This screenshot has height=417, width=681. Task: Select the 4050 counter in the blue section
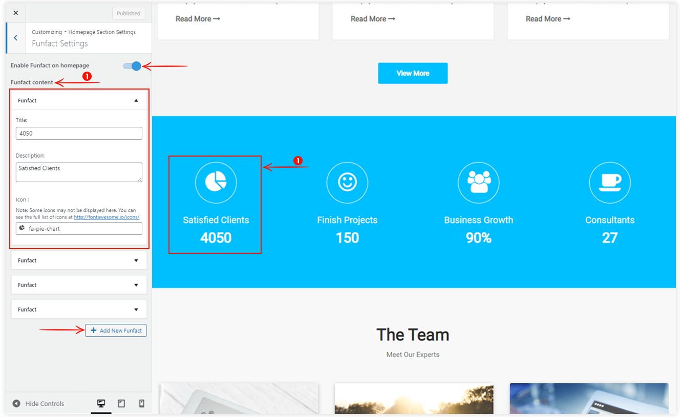[216, 238]
